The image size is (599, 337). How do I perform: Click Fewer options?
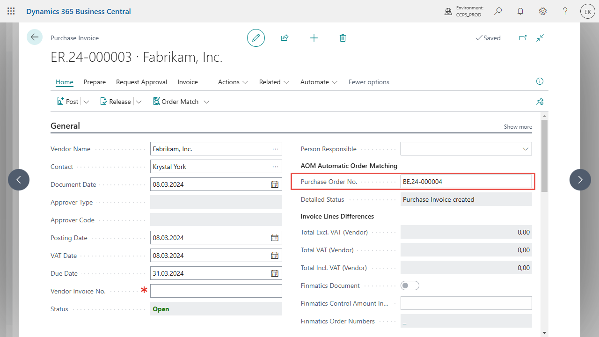click(369, 82)
